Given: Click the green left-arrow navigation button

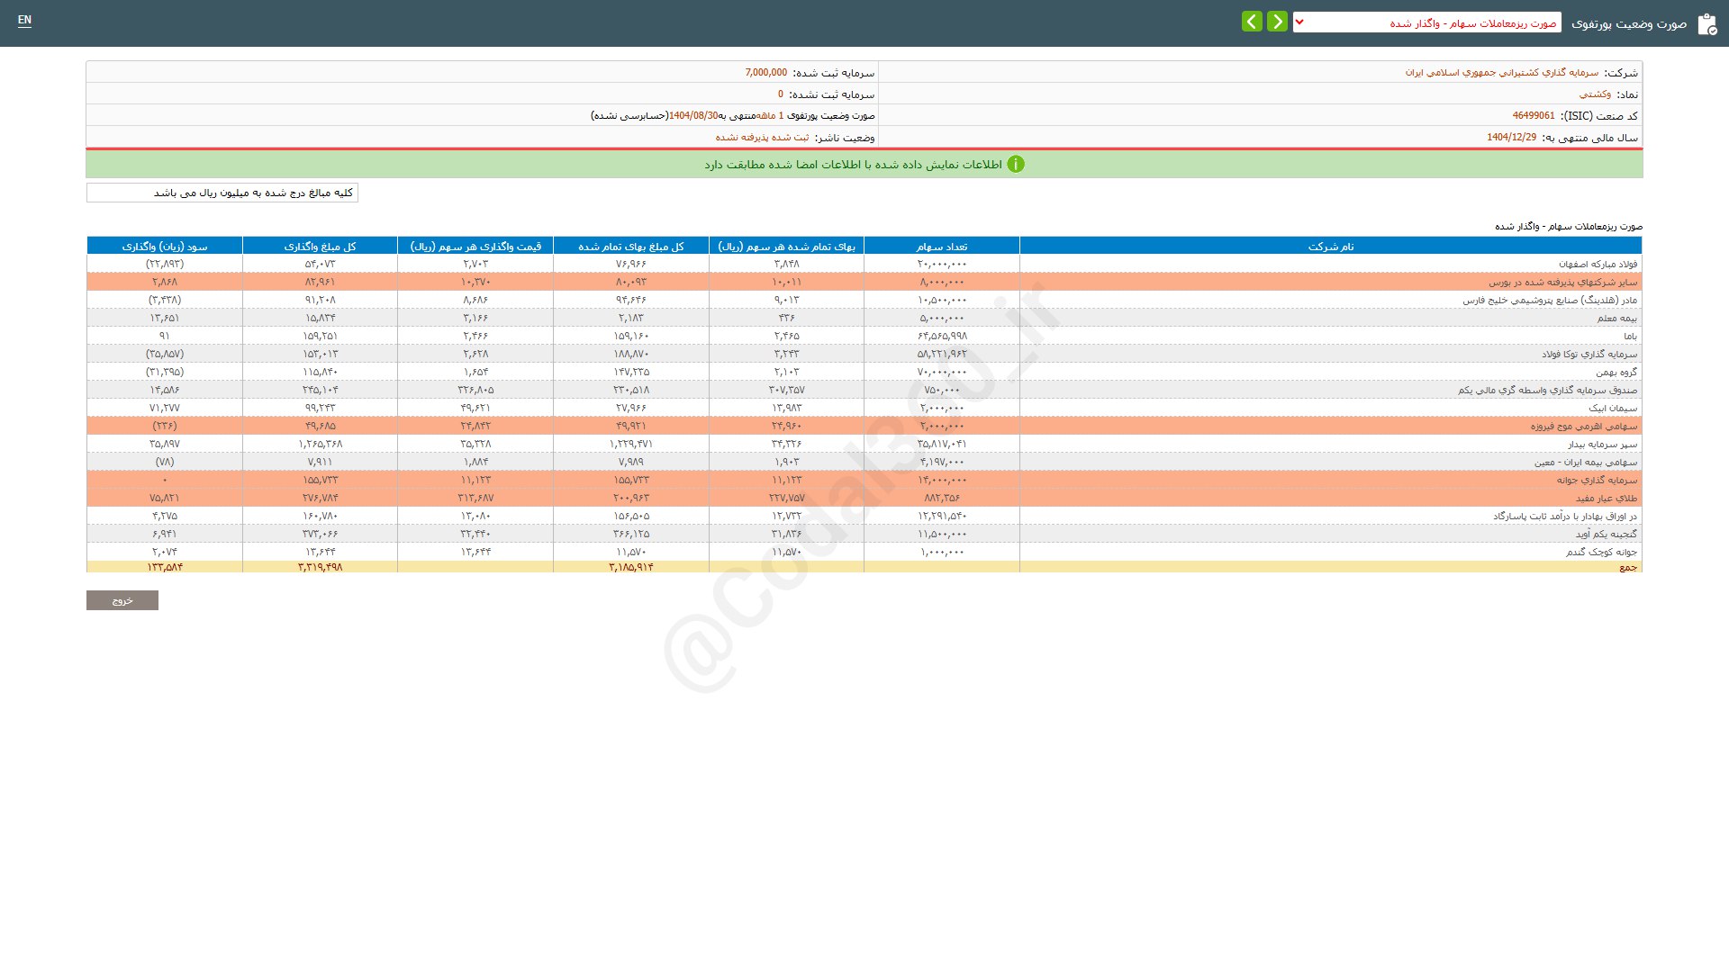Looking at the screenshot, I should (x=1252, y=22).
